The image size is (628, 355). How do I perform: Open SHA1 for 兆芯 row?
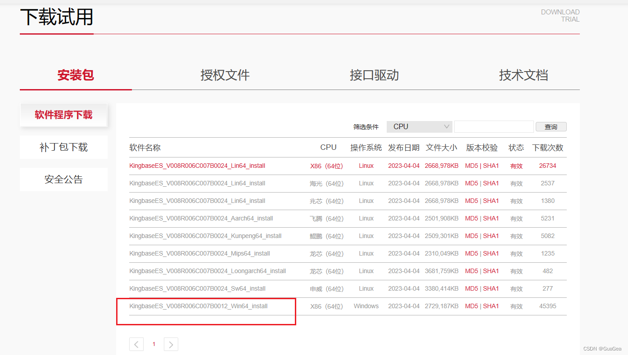point(491,201)
